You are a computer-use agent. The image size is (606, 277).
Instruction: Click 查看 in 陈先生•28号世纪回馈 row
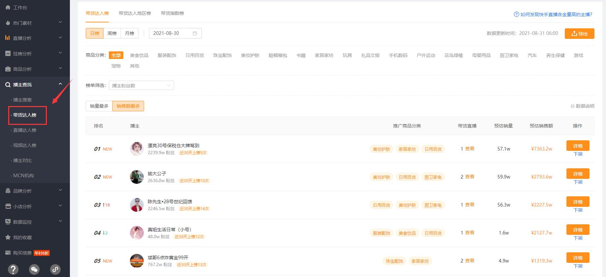click(x=470, y=205)
